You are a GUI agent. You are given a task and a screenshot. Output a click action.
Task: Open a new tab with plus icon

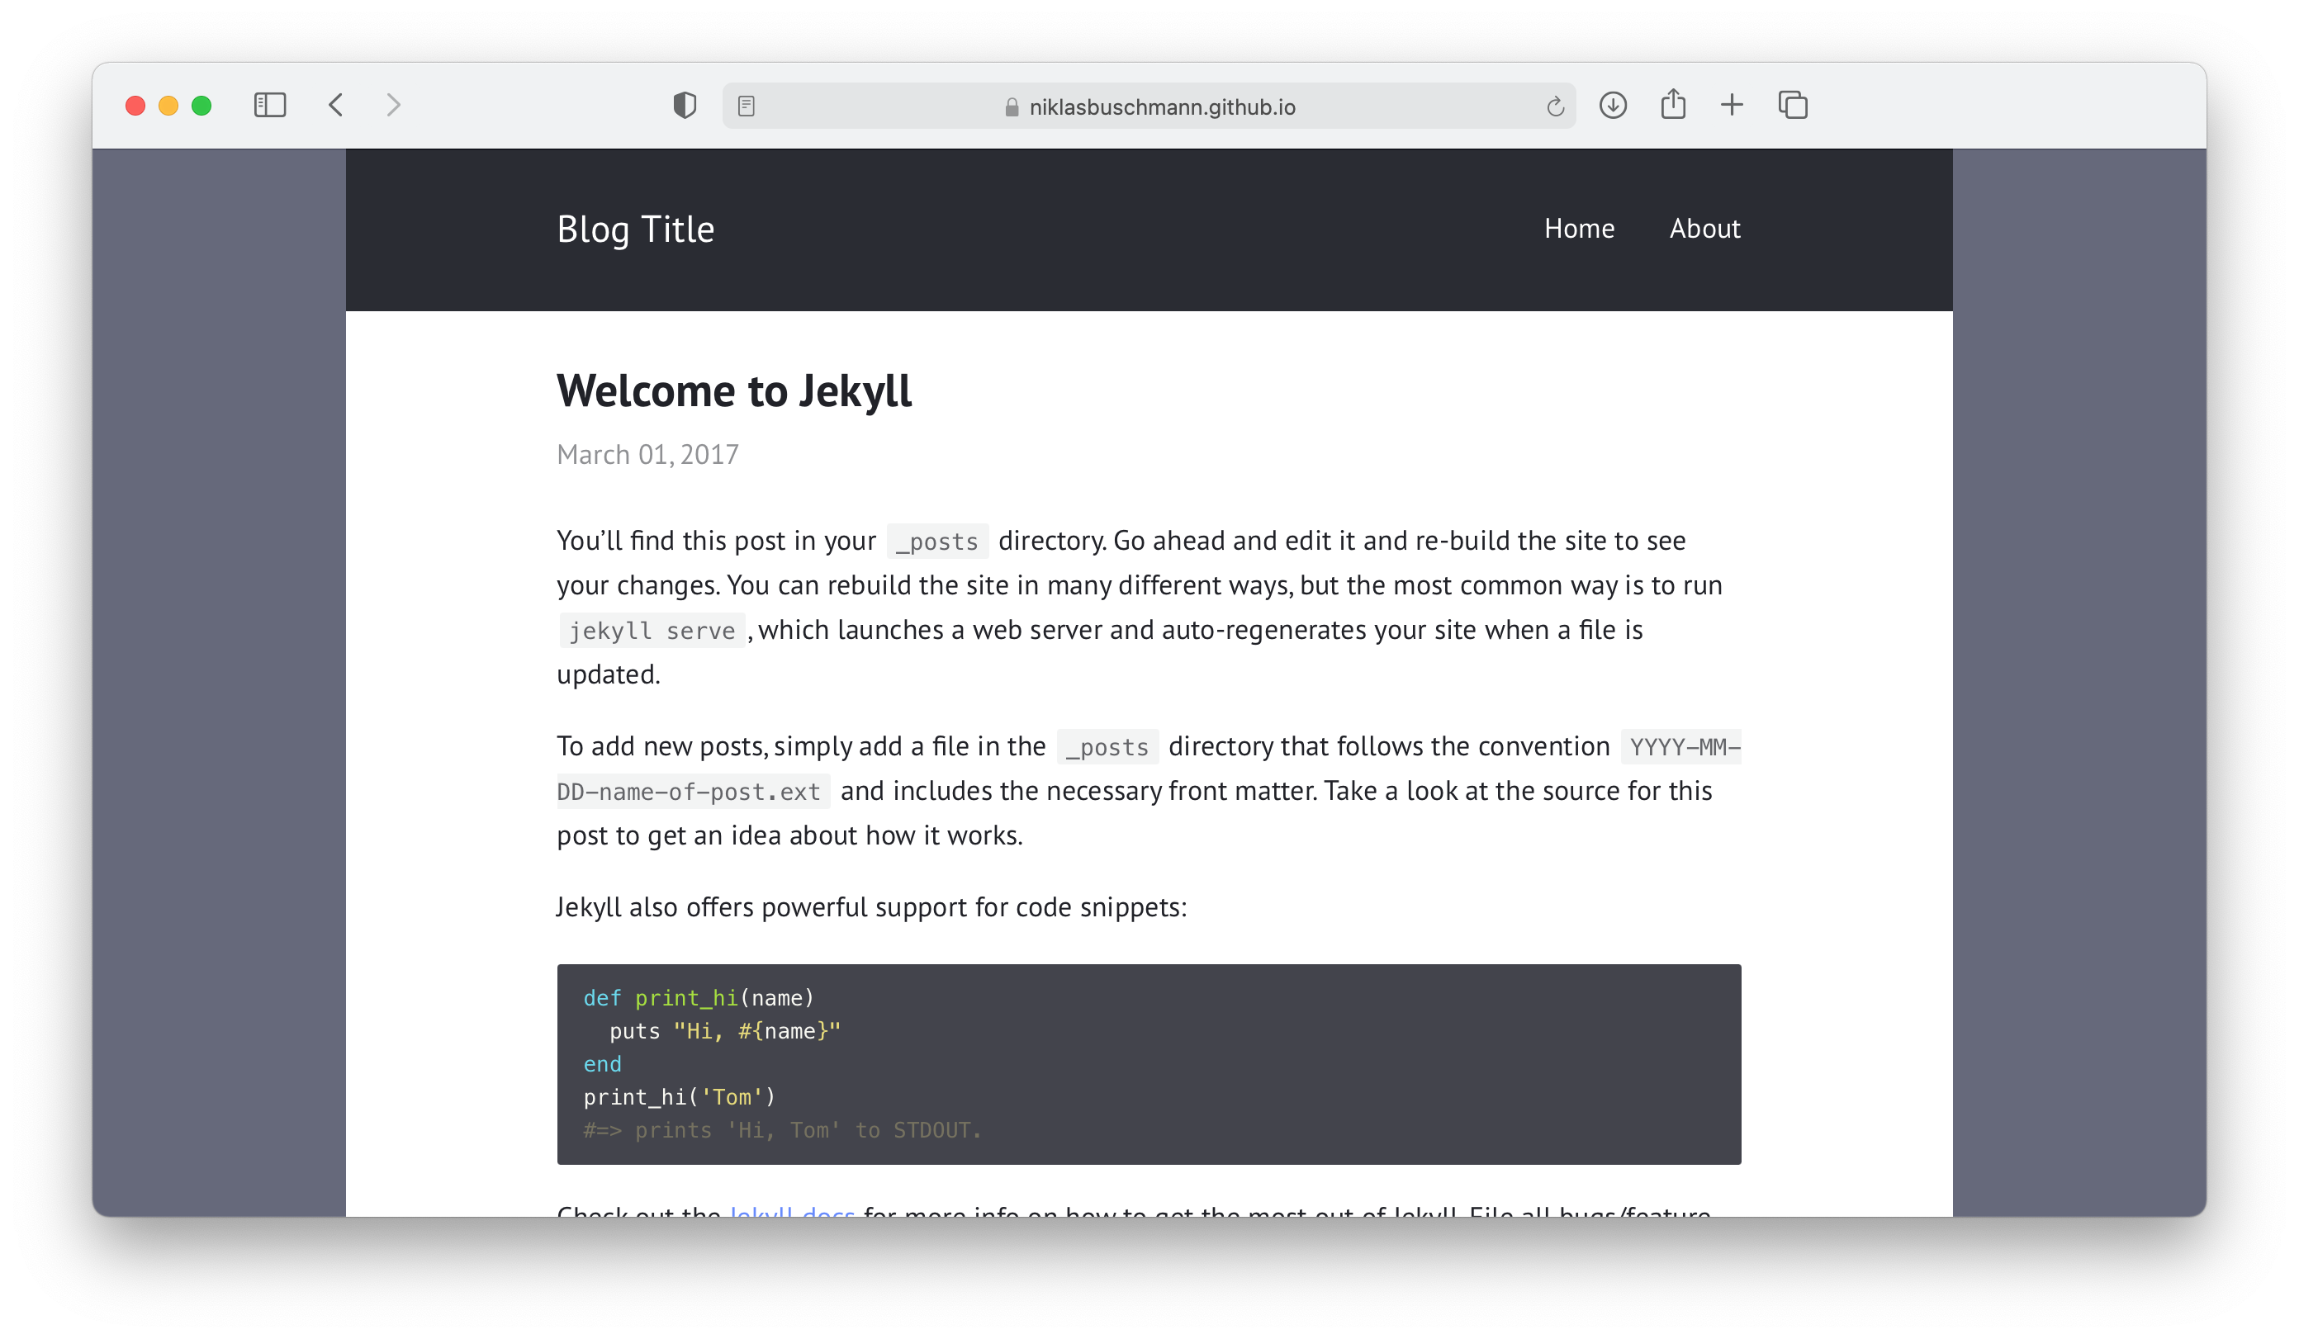pos(1732,105)
